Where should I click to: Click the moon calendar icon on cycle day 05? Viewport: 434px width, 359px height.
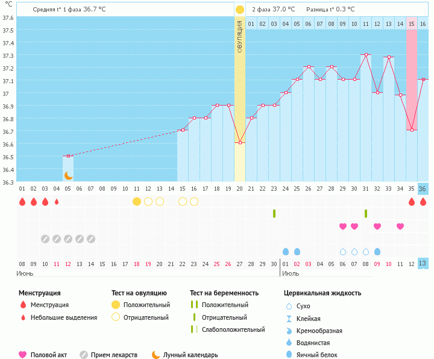(x=68, y=175)
